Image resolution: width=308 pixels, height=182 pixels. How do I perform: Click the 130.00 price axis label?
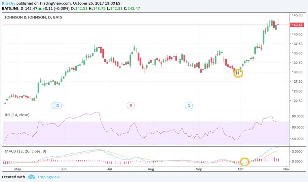[297, 72]
